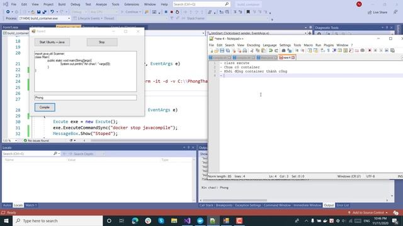
Task: Click the Notepad++ Save file icon
Action: [222, 50]
